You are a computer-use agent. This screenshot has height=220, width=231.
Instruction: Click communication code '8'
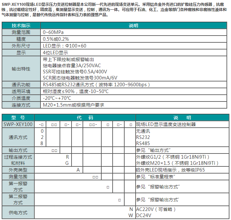(42, 143)
